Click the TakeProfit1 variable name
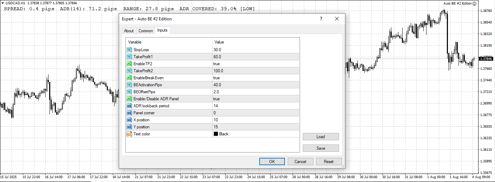The height and width of the screenshot is (182, 495). click(143, 57)
